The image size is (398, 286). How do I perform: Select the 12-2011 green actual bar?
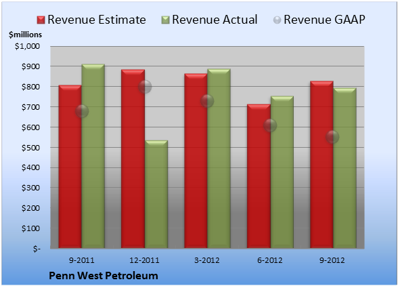(156, 195)
